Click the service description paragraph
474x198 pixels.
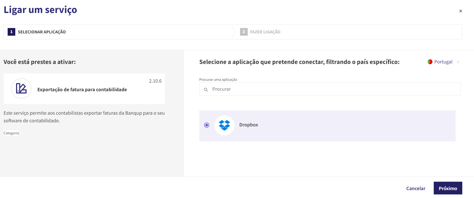click(84, 117)
